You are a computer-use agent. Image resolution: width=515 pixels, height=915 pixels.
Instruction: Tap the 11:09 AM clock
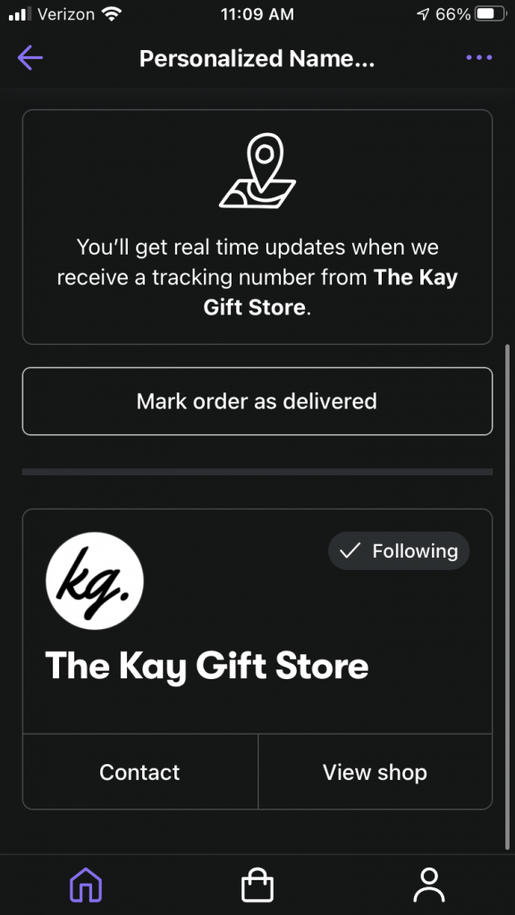click(x=257, y=14)
